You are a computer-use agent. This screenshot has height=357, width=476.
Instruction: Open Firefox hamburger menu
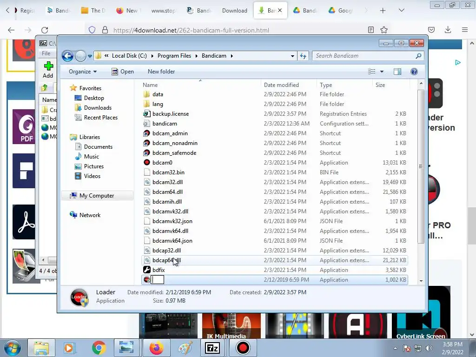(465, 30)
